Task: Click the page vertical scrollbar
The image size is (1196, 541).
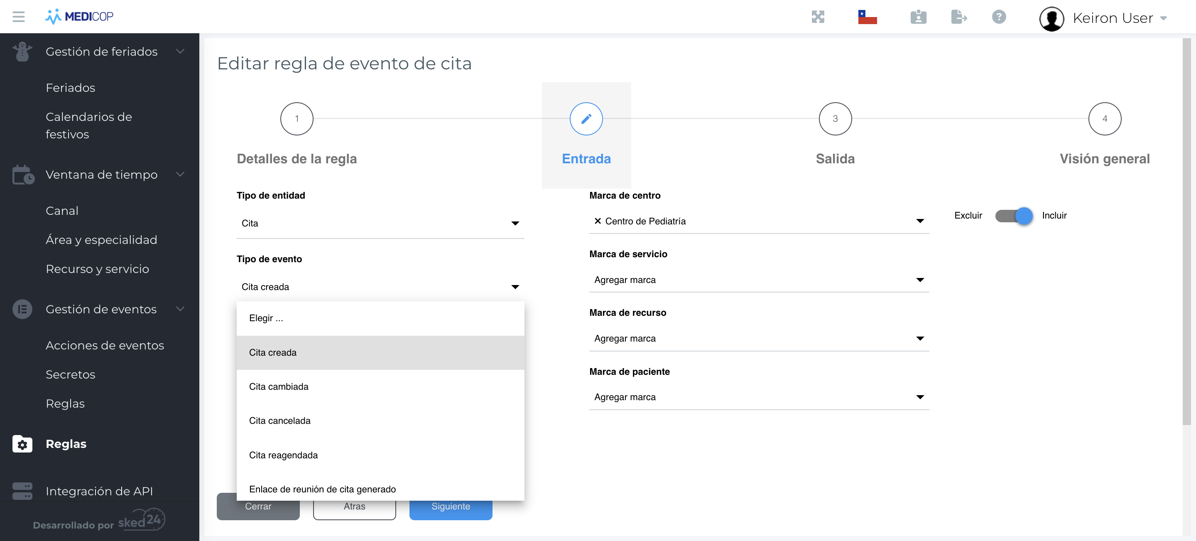Action: pyautogui.click(x=1186, y=231)
